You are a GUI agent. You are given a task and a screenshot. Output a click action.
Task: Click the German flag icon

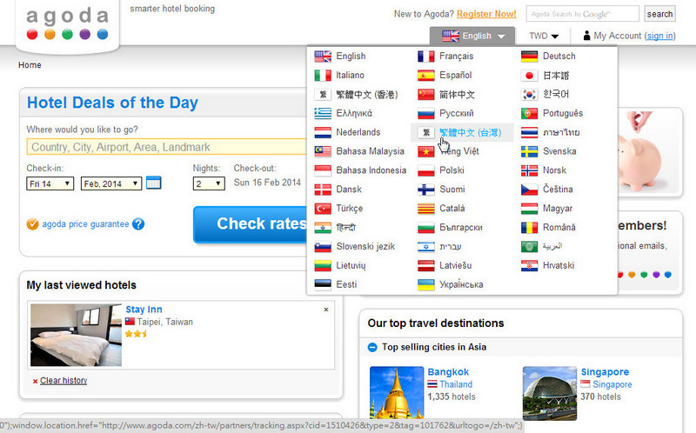530,57
